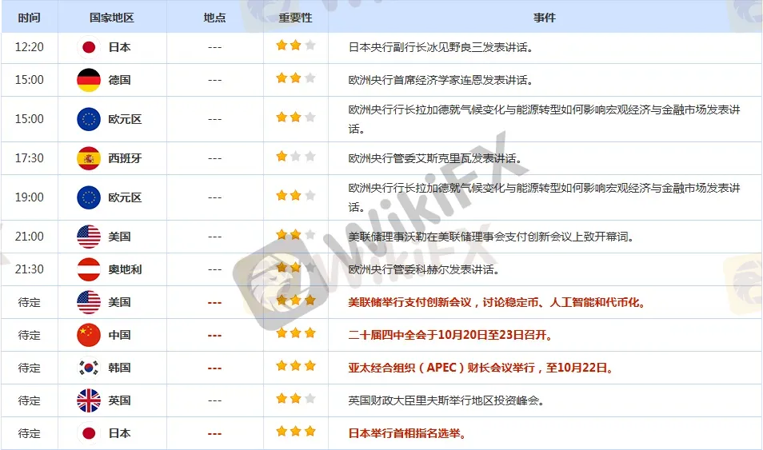The width and height of the screenshot is (763, 450).
Task: Open the 美联储理事沃勒 opening remarks event
Action: 492,237
